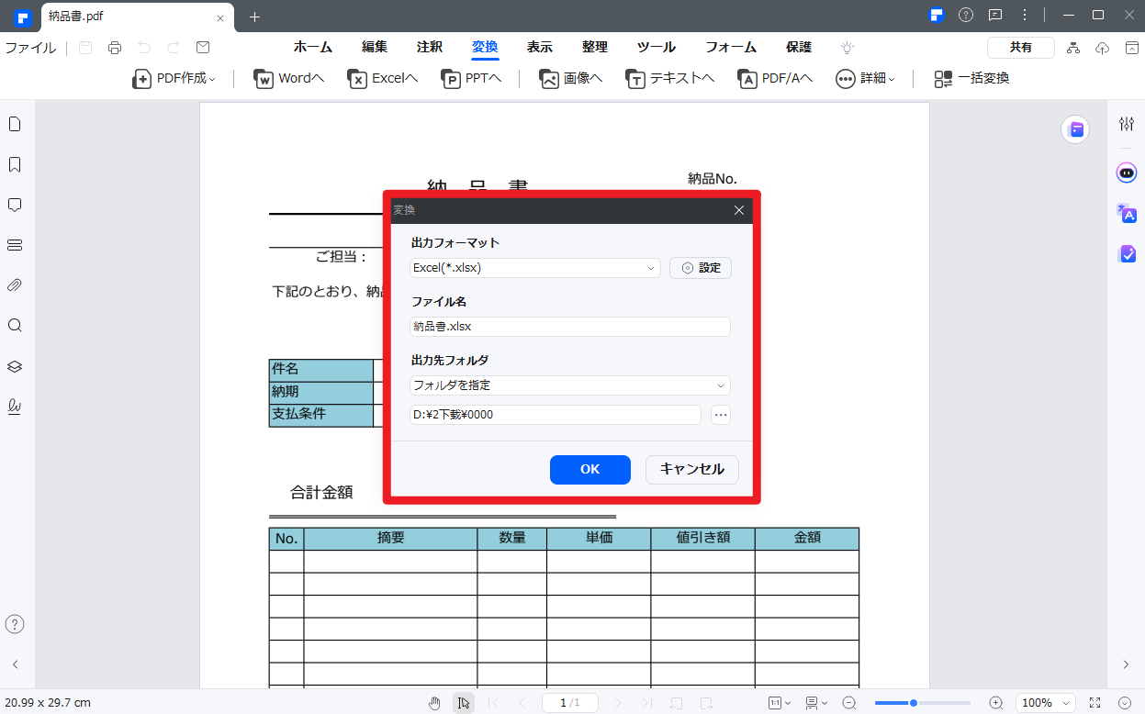Screen dimensions: 1145x714
Task: Click the zoom in plus button
Action: (x=996, y=703)
